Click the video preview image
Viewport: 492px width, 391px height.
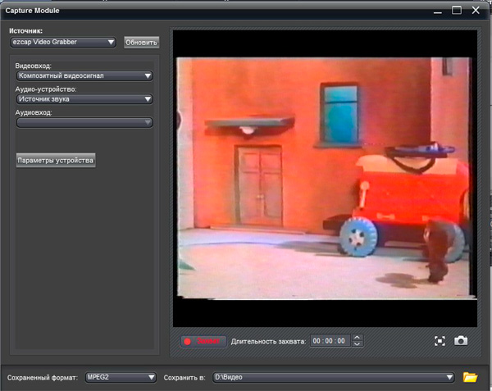point(326,176)
